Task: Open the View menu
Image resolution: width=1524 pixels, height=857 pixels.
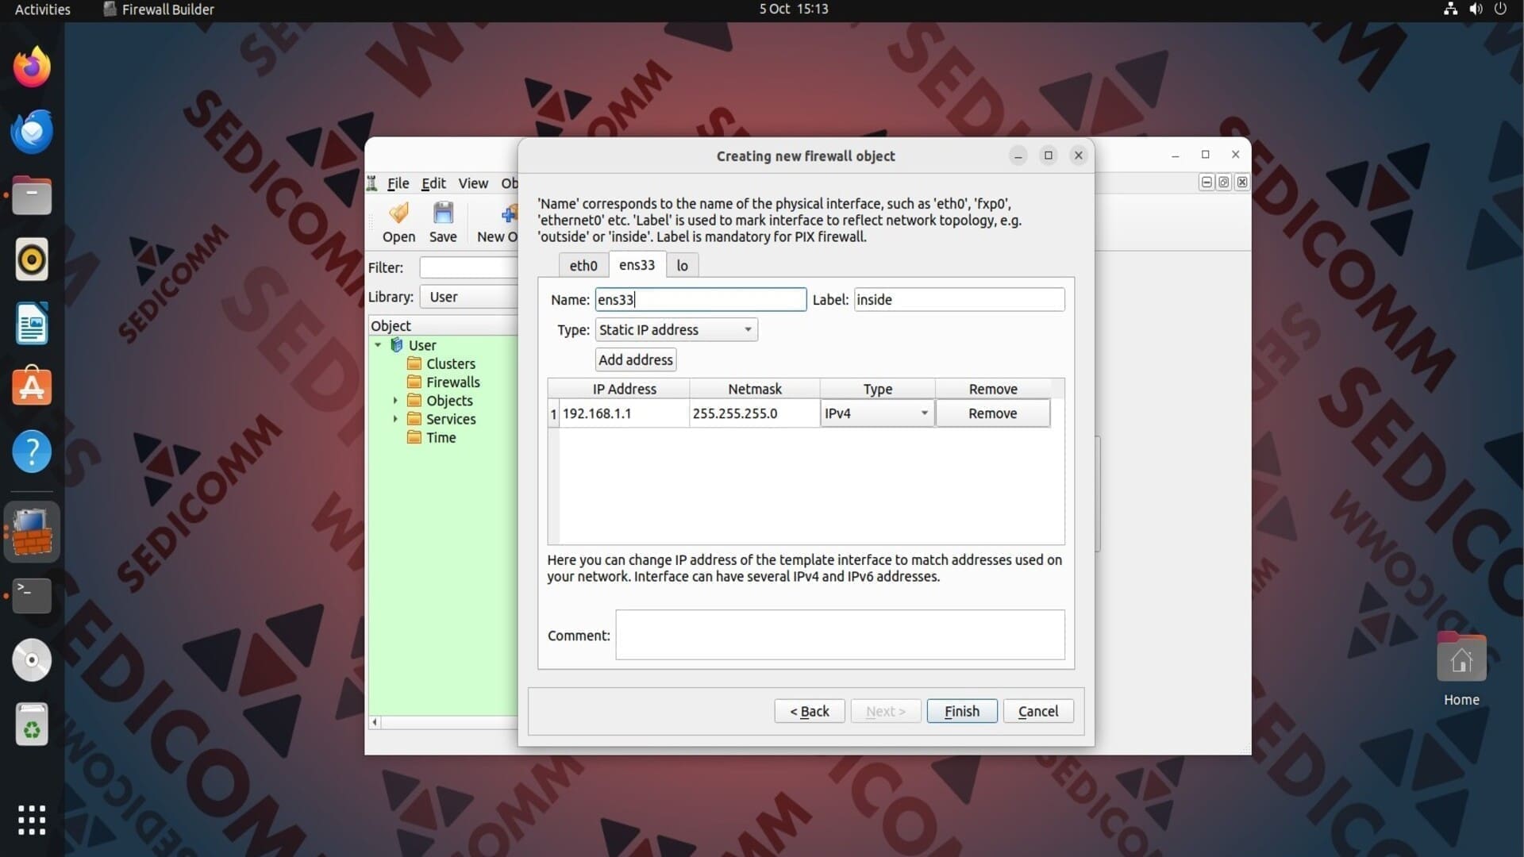Action: 473,183
